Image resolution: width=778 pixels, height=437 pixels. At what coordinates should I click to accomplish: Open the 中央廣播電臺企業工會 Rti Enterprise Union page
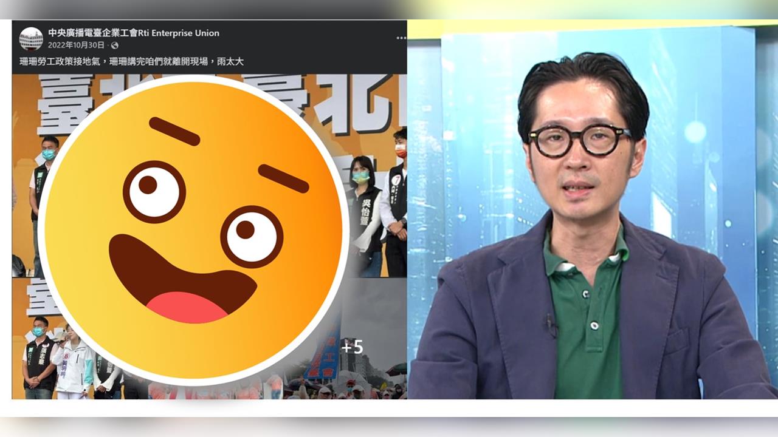134,33
